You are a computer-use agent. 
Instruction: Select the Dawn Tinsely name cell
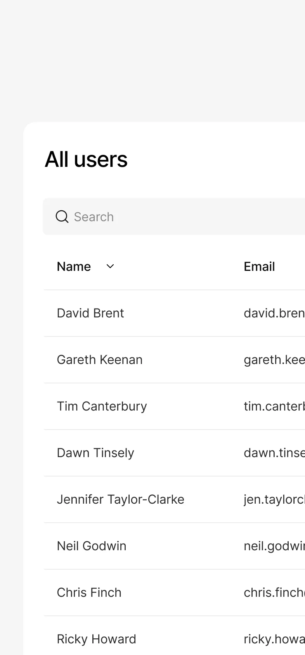click(x=95, y=453)
